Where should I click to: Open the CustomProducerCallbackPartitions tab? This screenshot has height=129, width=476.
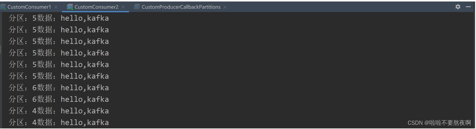(181, 7)
